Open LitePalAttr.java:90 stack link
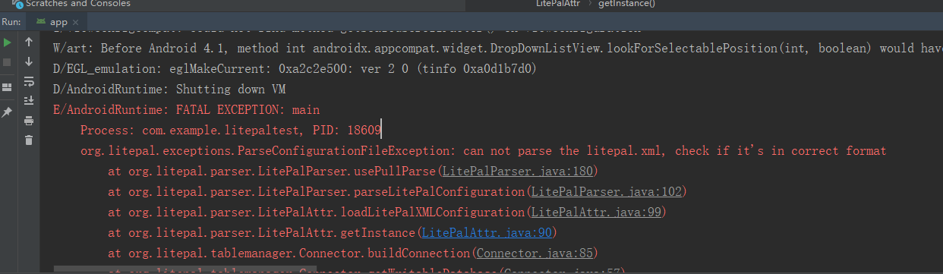Screen dimensions: 943x274 487,232
